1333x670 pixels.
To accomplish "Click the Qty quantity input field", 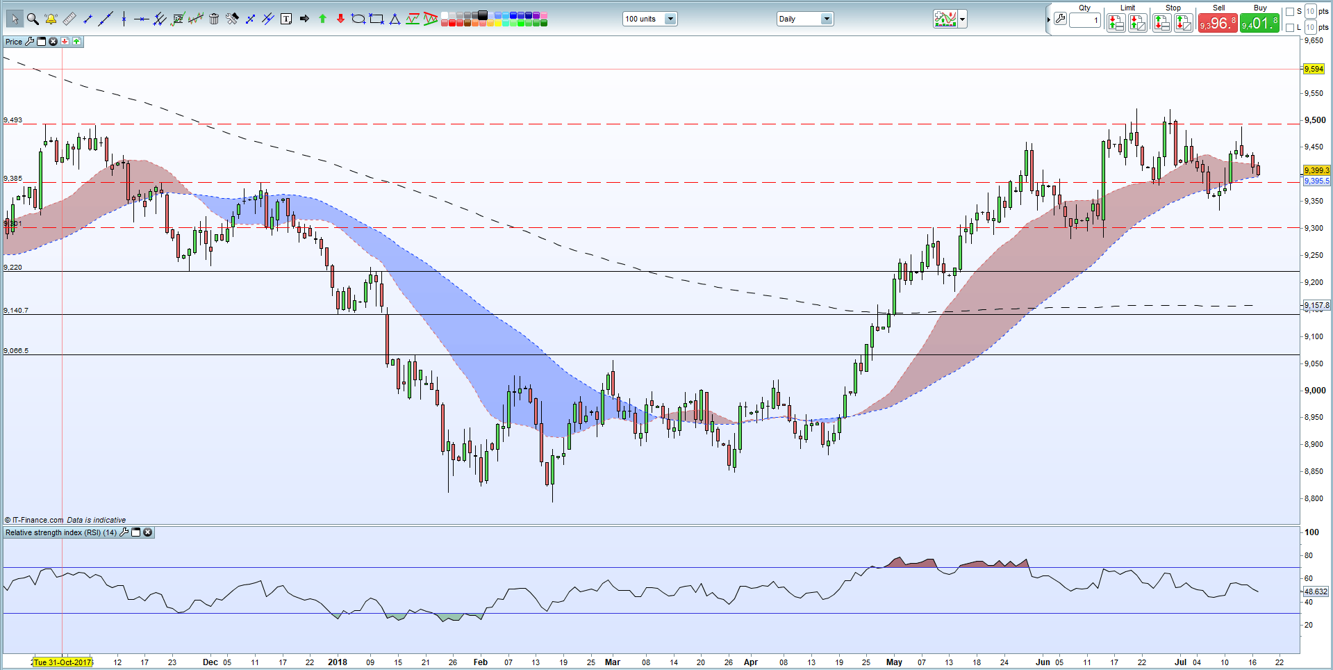I will (1085, 20).
